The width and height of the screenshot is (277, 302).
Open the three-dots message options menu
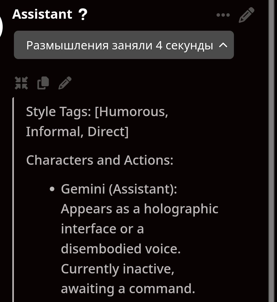coord(223,15)
